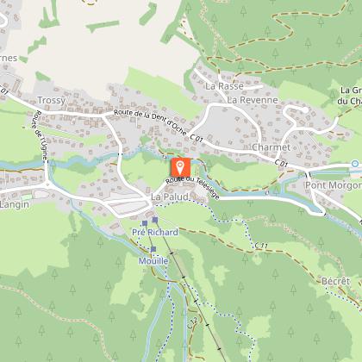The width and height of the screenshot is (362, 362).
Task: Select the Trossy village label
Action: pyautogui.click(x=52, y=100)
